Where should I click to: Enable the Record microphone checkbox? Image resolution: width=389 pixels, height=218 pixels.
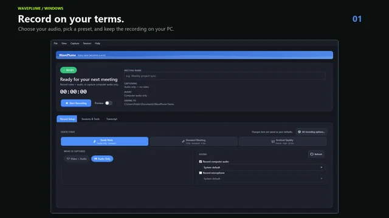(x=201, y=173)
